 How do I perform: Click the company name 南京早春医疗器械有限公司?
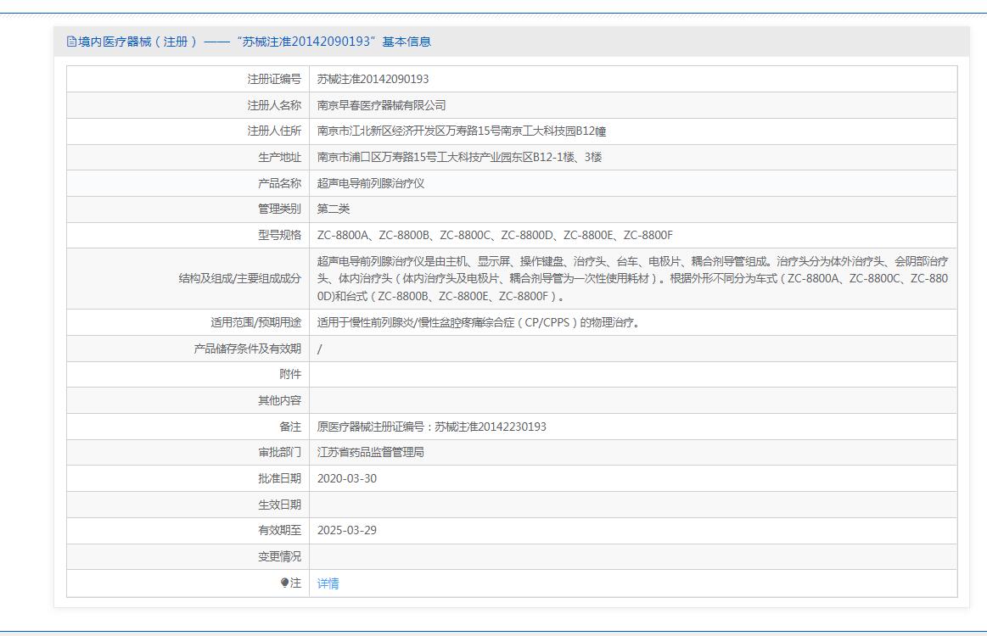click(381, 105)
